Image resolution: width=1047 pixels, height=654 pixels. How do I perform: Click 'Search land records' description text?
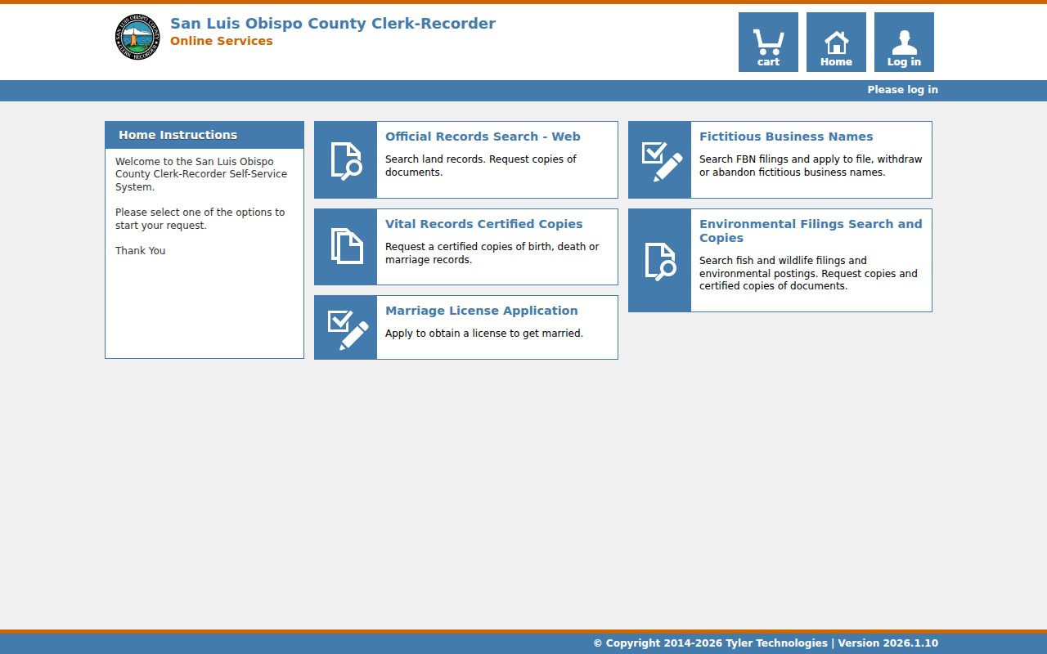tap(481, 166)
